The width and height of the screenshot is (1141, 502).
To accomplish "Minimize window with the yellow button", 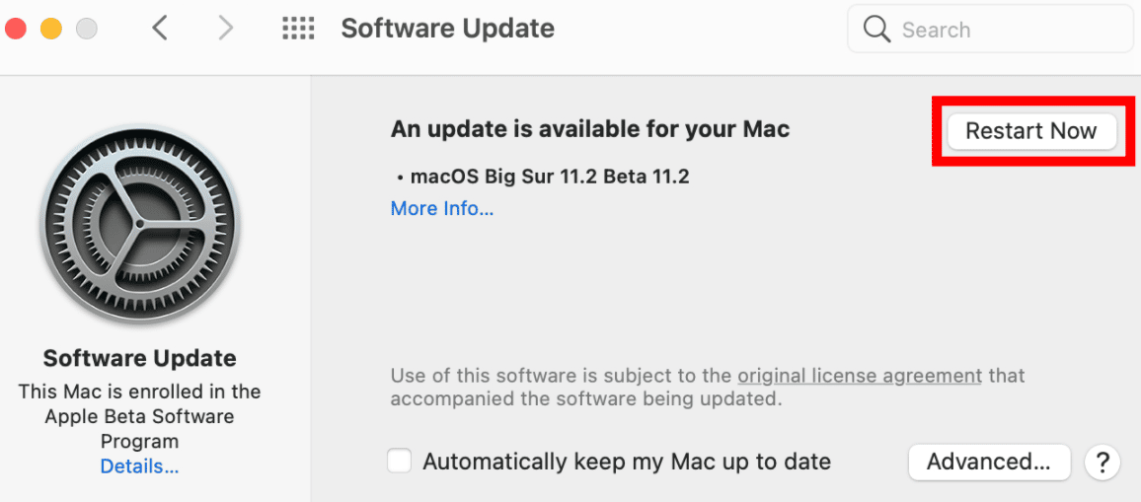I will (x=51, y=30).
